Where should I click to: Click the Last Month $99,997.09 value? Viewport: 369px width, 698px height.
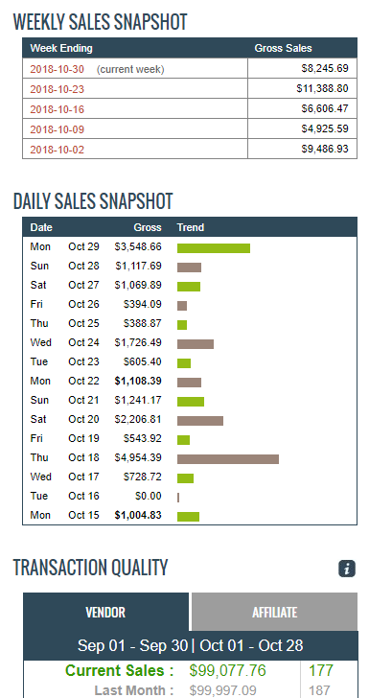pos(222,690)
